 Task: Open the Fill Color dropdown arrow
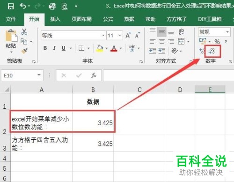(107, 48)
